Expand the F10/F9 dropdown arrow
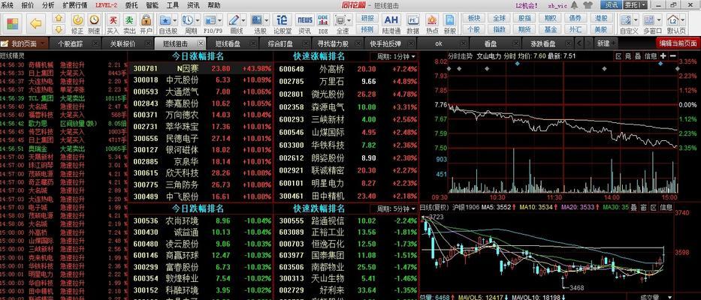This screenshot has width=701, height=300. (x=220, y=20)
